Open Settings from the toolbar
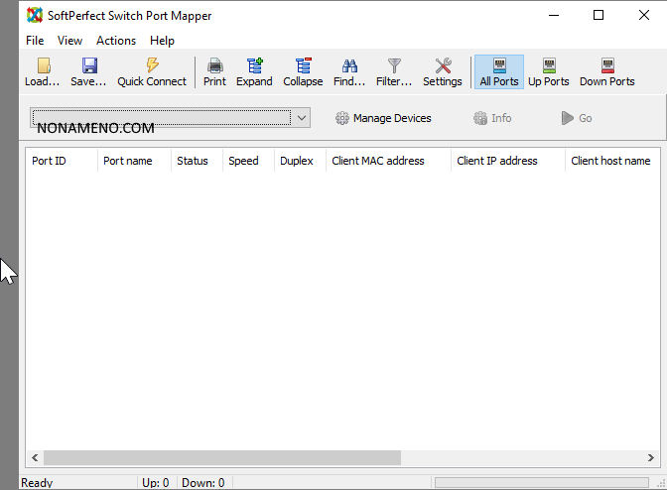The width and height of the screenshot is (667, 490). 443,66
